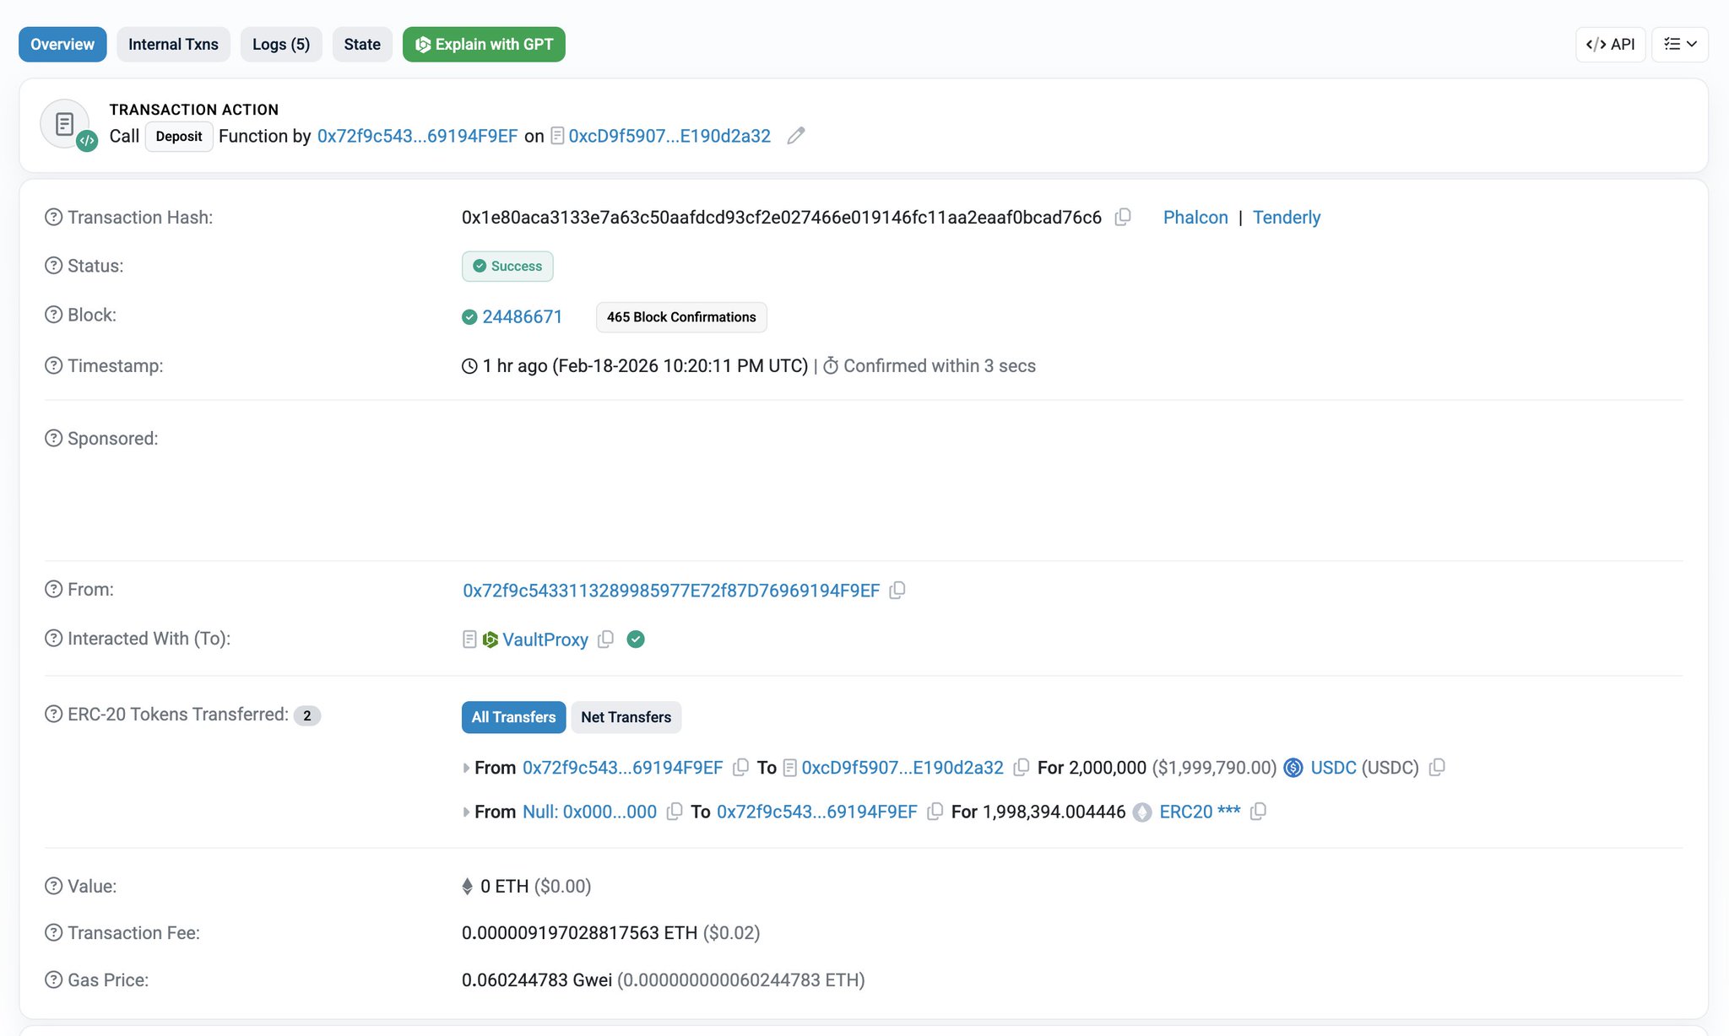The height and width of the screenshot is (1036, 1729).
Task: Click the Explain with GPT button
Action: [x=484, y=45]
